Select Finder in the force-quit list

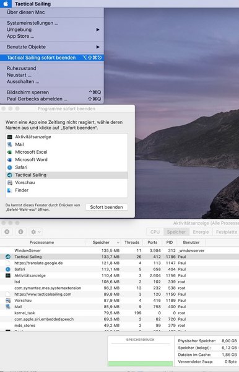pos(66,190)
